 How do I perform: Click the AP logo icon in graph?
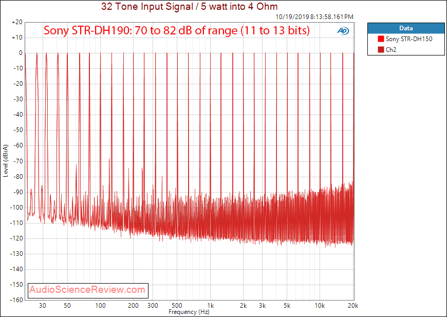343,31
